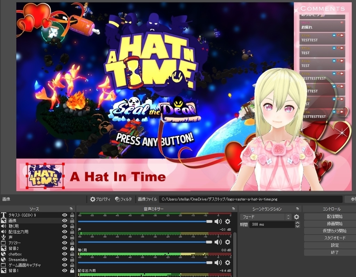The height and width of the screenshot is (277, 356).
Task: Hide the アバター source
Action: point(65,243)
